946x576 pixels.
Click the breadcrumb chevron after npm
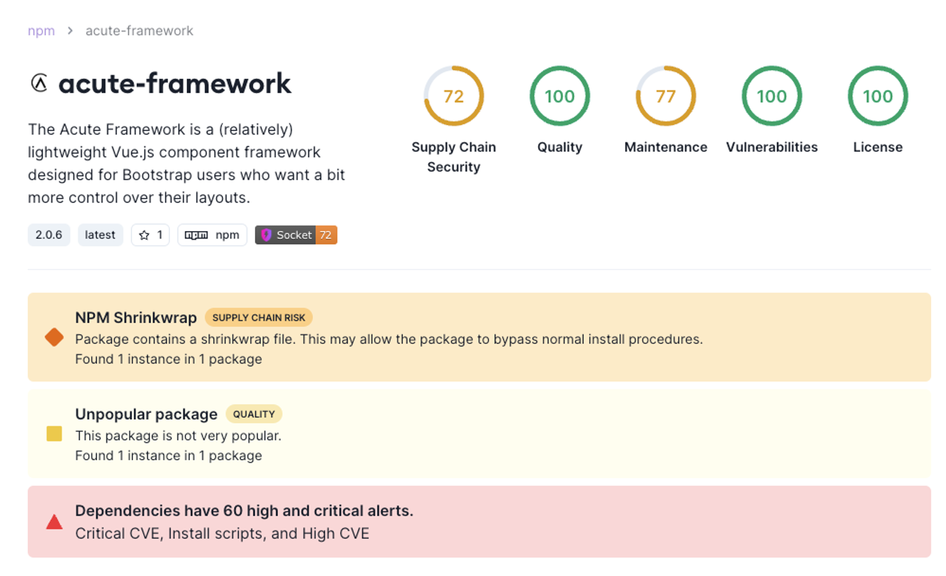[x=70, y=31]
